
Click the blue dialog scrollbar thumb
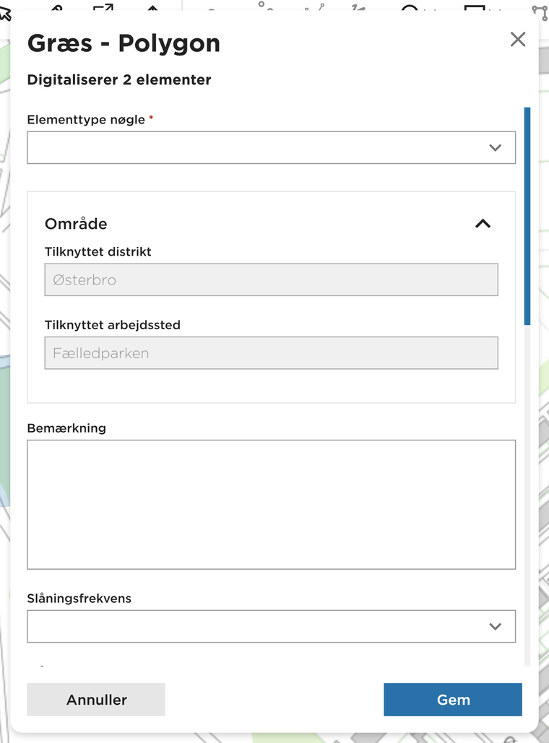[x=527, y=216]
